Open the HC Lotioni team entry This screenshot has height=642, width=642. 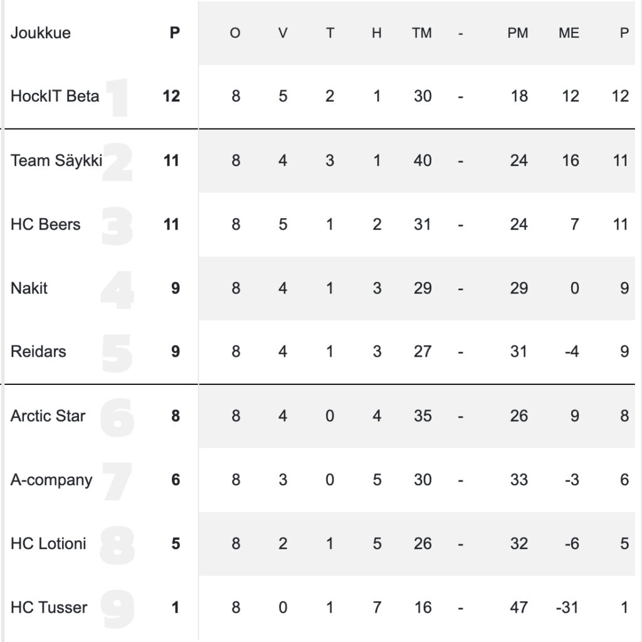click(x=48, y=544)
